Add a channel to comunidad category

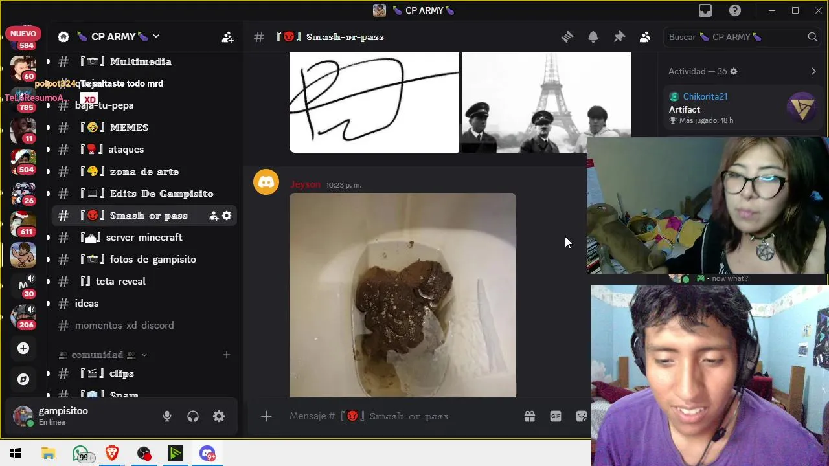(227, 355)
